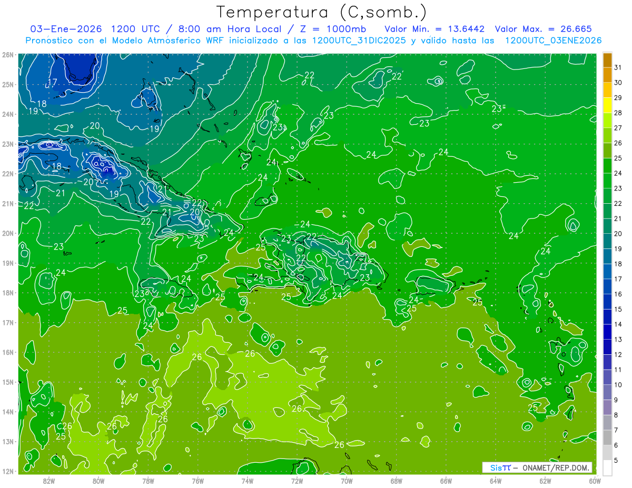
Task: Click the "66W" longitude axis label
Action: tap(446, 481)
